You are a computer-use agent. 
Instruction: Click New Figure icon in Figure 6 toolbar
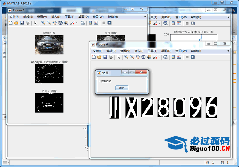(x=94, y=57)
